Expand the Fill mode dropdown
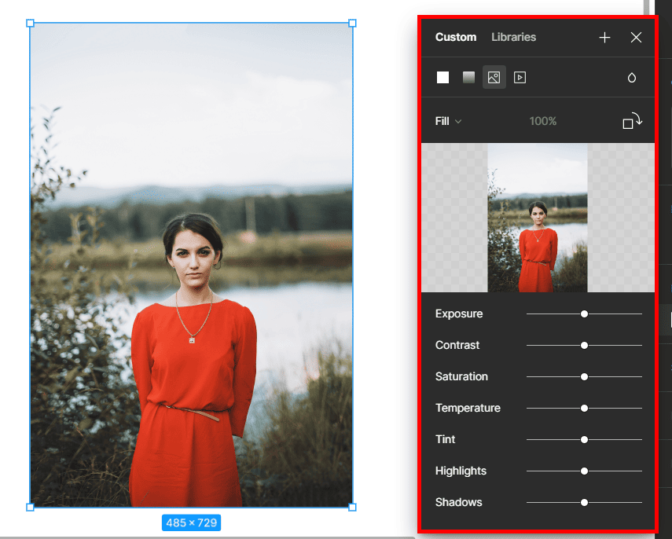The height and width of the screenshot is (539, 672). tap(448, 121)
